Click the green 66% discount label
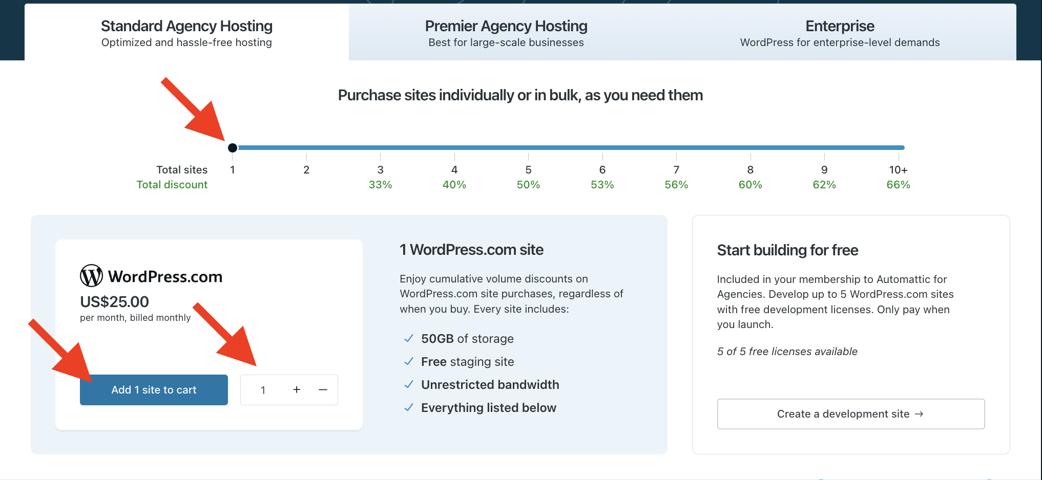This screenshot has height=480, width=1042. coord(898,185)
